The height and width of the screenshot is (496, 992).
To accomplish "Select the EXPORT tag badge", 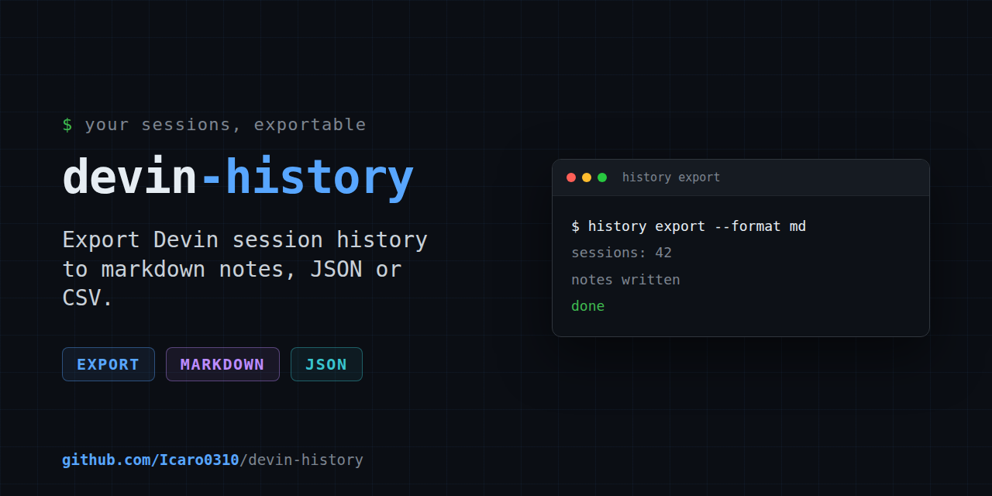I will pyautogui.click(x=108, y=364).
